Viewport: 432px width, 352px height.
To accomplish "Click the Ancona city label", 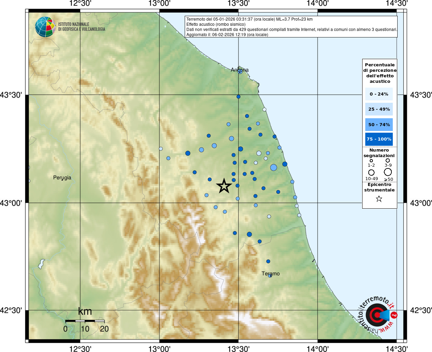I will click(239, 70).
